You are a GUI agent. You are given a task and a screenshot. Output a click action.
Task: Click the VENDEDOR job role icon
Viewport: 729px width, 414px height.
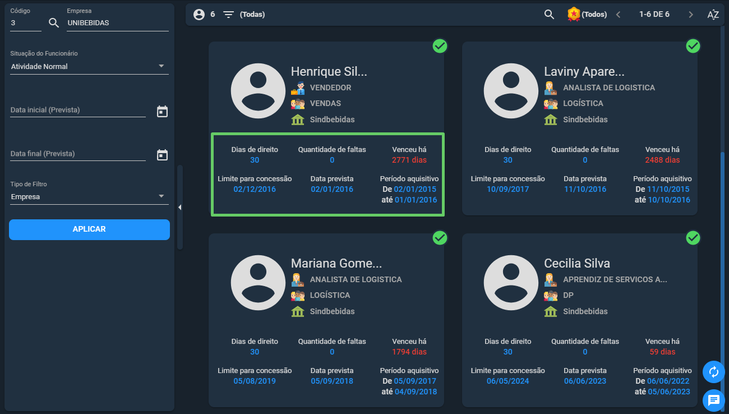pos(298,88)
